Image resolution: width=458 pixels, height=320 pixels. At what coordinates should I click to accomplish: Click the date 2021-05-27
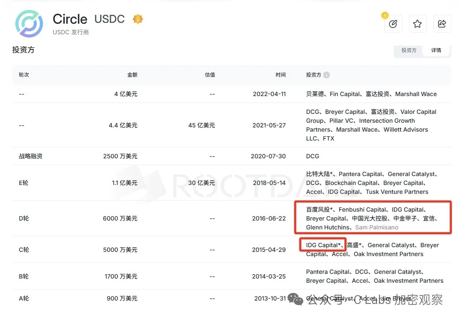click(x=269, y=125)
